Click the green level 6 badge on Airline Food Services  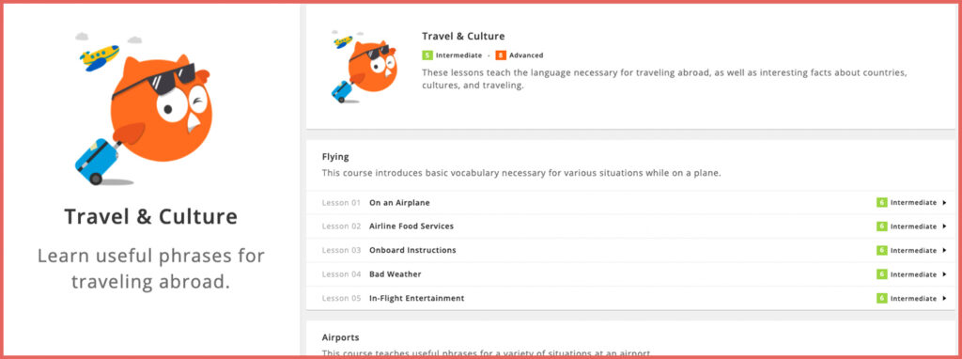click(881, 226)
